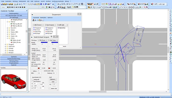Click the first circle tool in drawing toolbar
This screenshot has width=172, height=98.
point(129,7)
